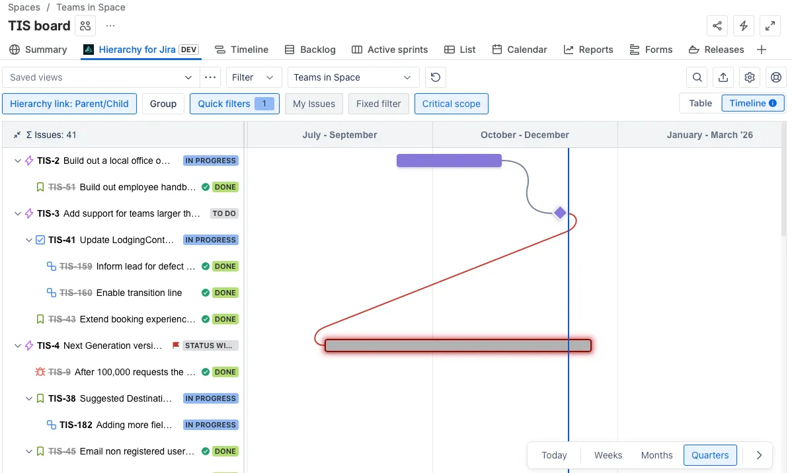
Task: Collapse the TIS-4 row
Action: (18, 346)
